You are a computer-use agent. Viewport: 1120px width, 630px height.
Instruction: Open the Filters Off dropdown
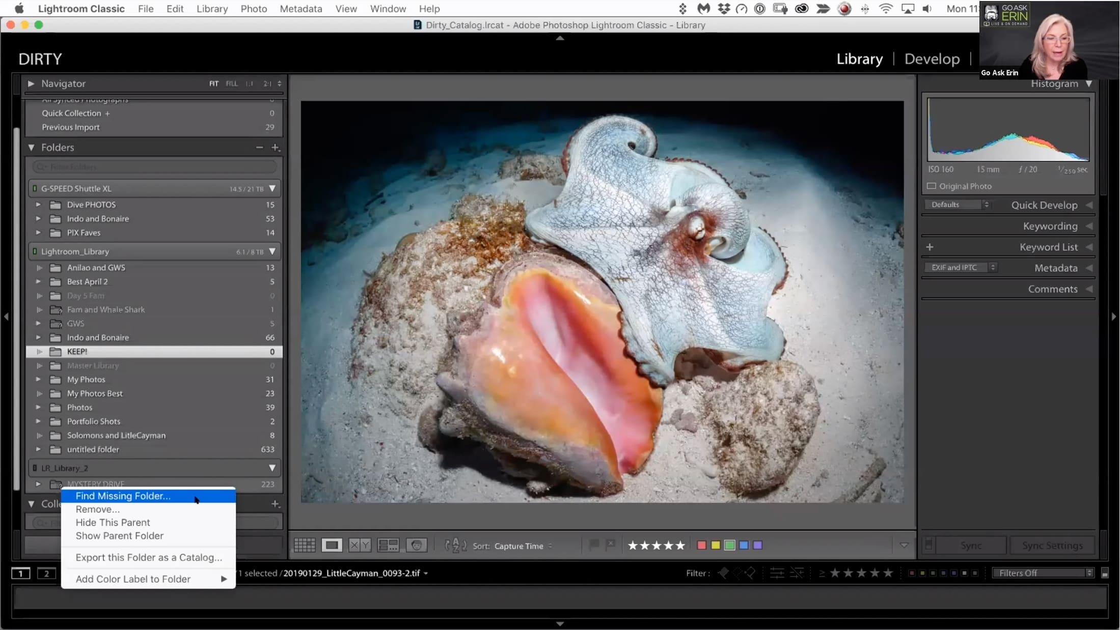click(x=1043, y=573)
